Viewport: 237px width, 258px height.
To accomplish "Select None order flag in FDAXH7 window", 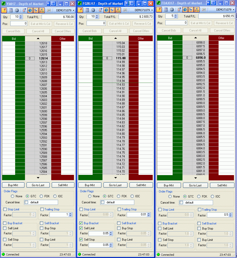I will click(x=170, y=197).
